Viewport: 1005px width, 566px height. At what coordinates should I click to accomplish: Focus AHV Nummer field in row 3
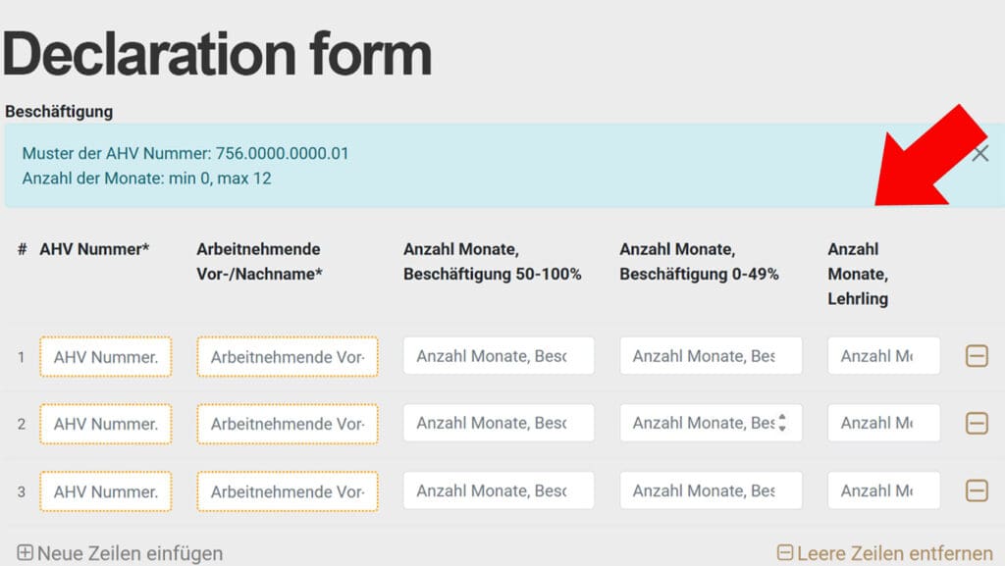105,490
